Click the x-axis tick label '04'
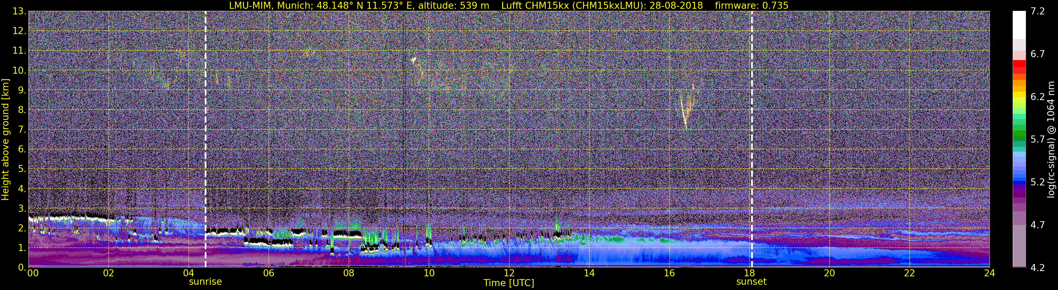This screenshot has width=1058, height=290. (x=189, y=273)
